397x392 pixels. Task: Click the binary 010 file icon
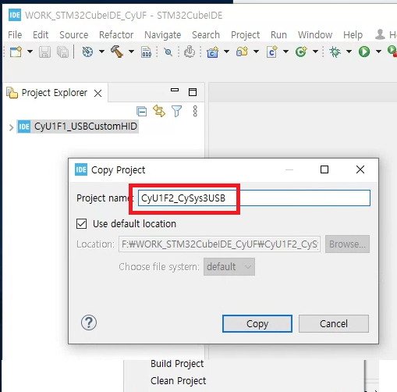tap(147, 52)
